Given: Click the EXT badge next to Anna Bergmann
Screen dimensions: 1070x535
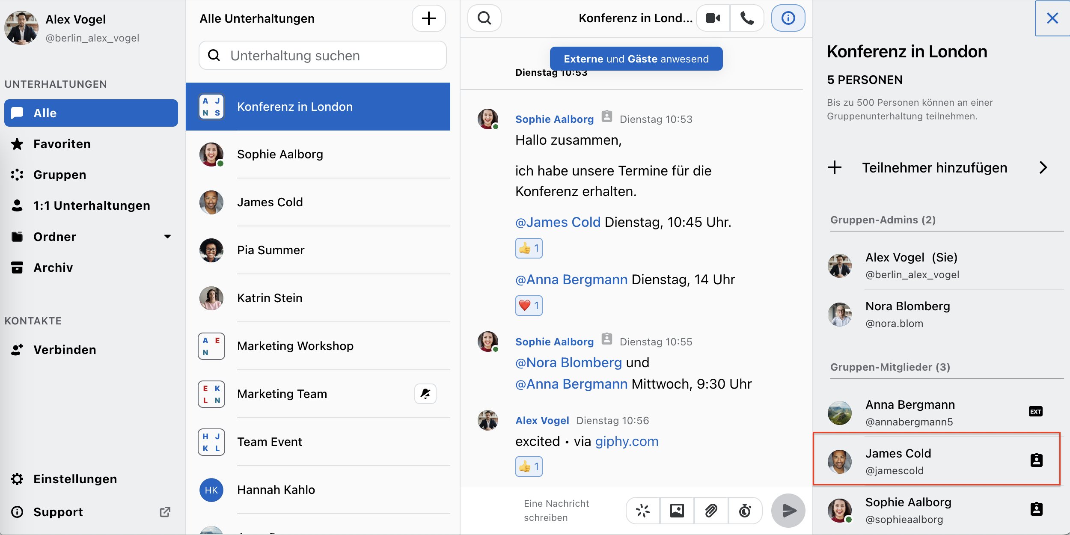Looking at the screenshot, I should pyautogui.click(x=1035, y=412).
